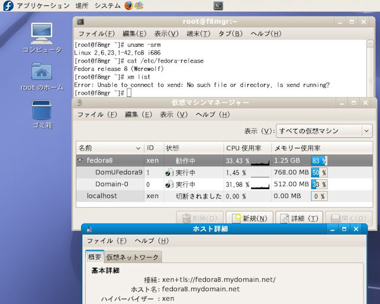Select the localhost connection row
Viewport: 380px width, 304px height.
[x=224, y=196]
